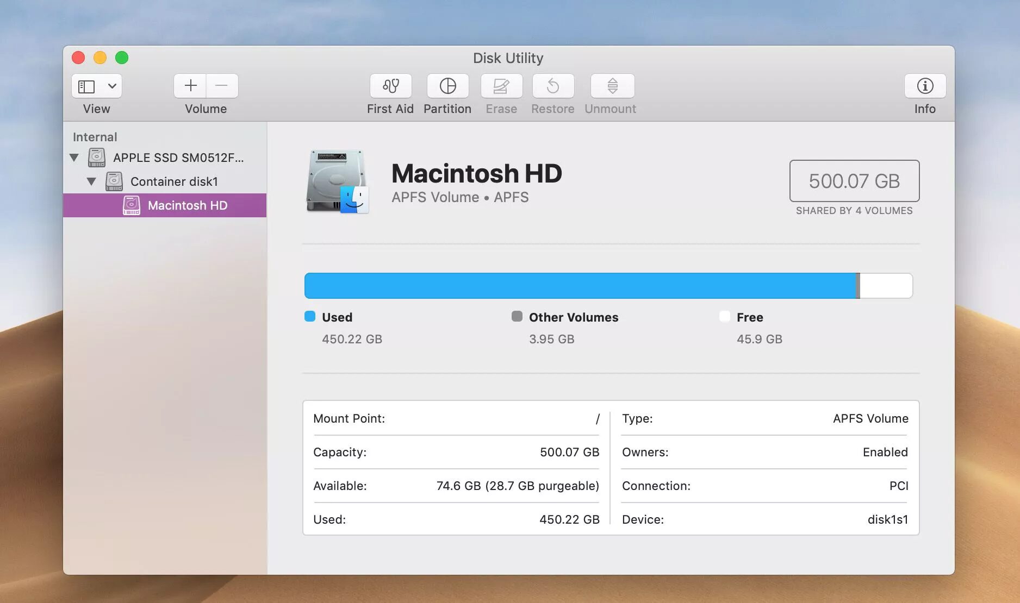
Task: Click the blue Used legend swatch
Action: click(310, 316)
